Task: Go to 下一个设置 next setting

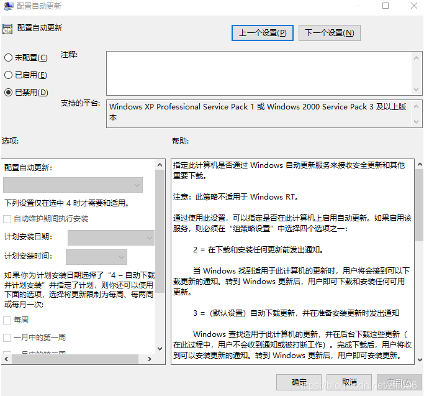Action: point(329,33)
